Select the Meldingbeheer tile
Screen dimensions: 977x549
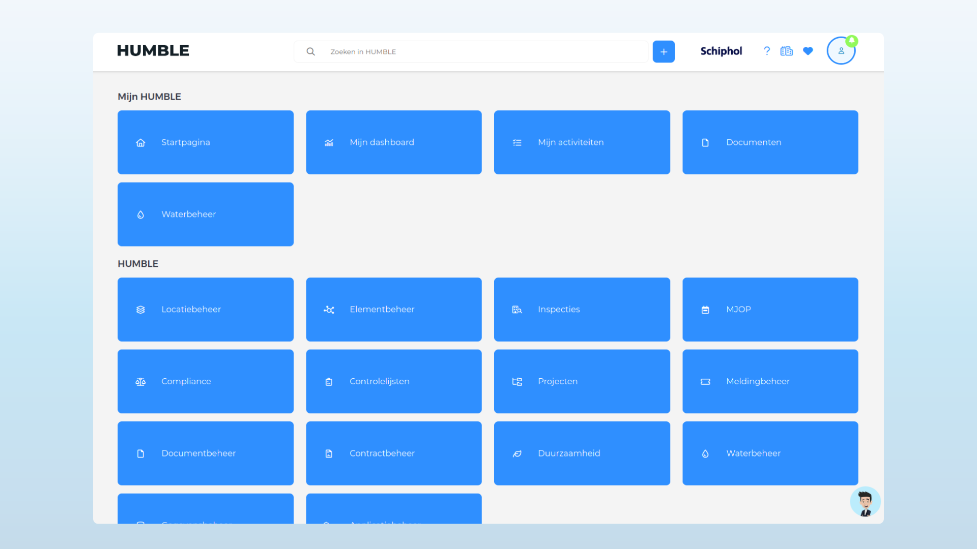point(770,381)
